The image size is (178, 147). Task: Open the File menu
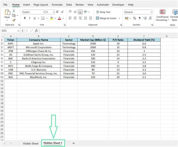5,5
